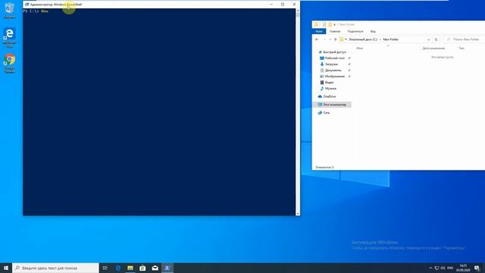Click the pin icon next to Документы
The width and height of the screenshot is (485, 273).
(x=349, y=71)
